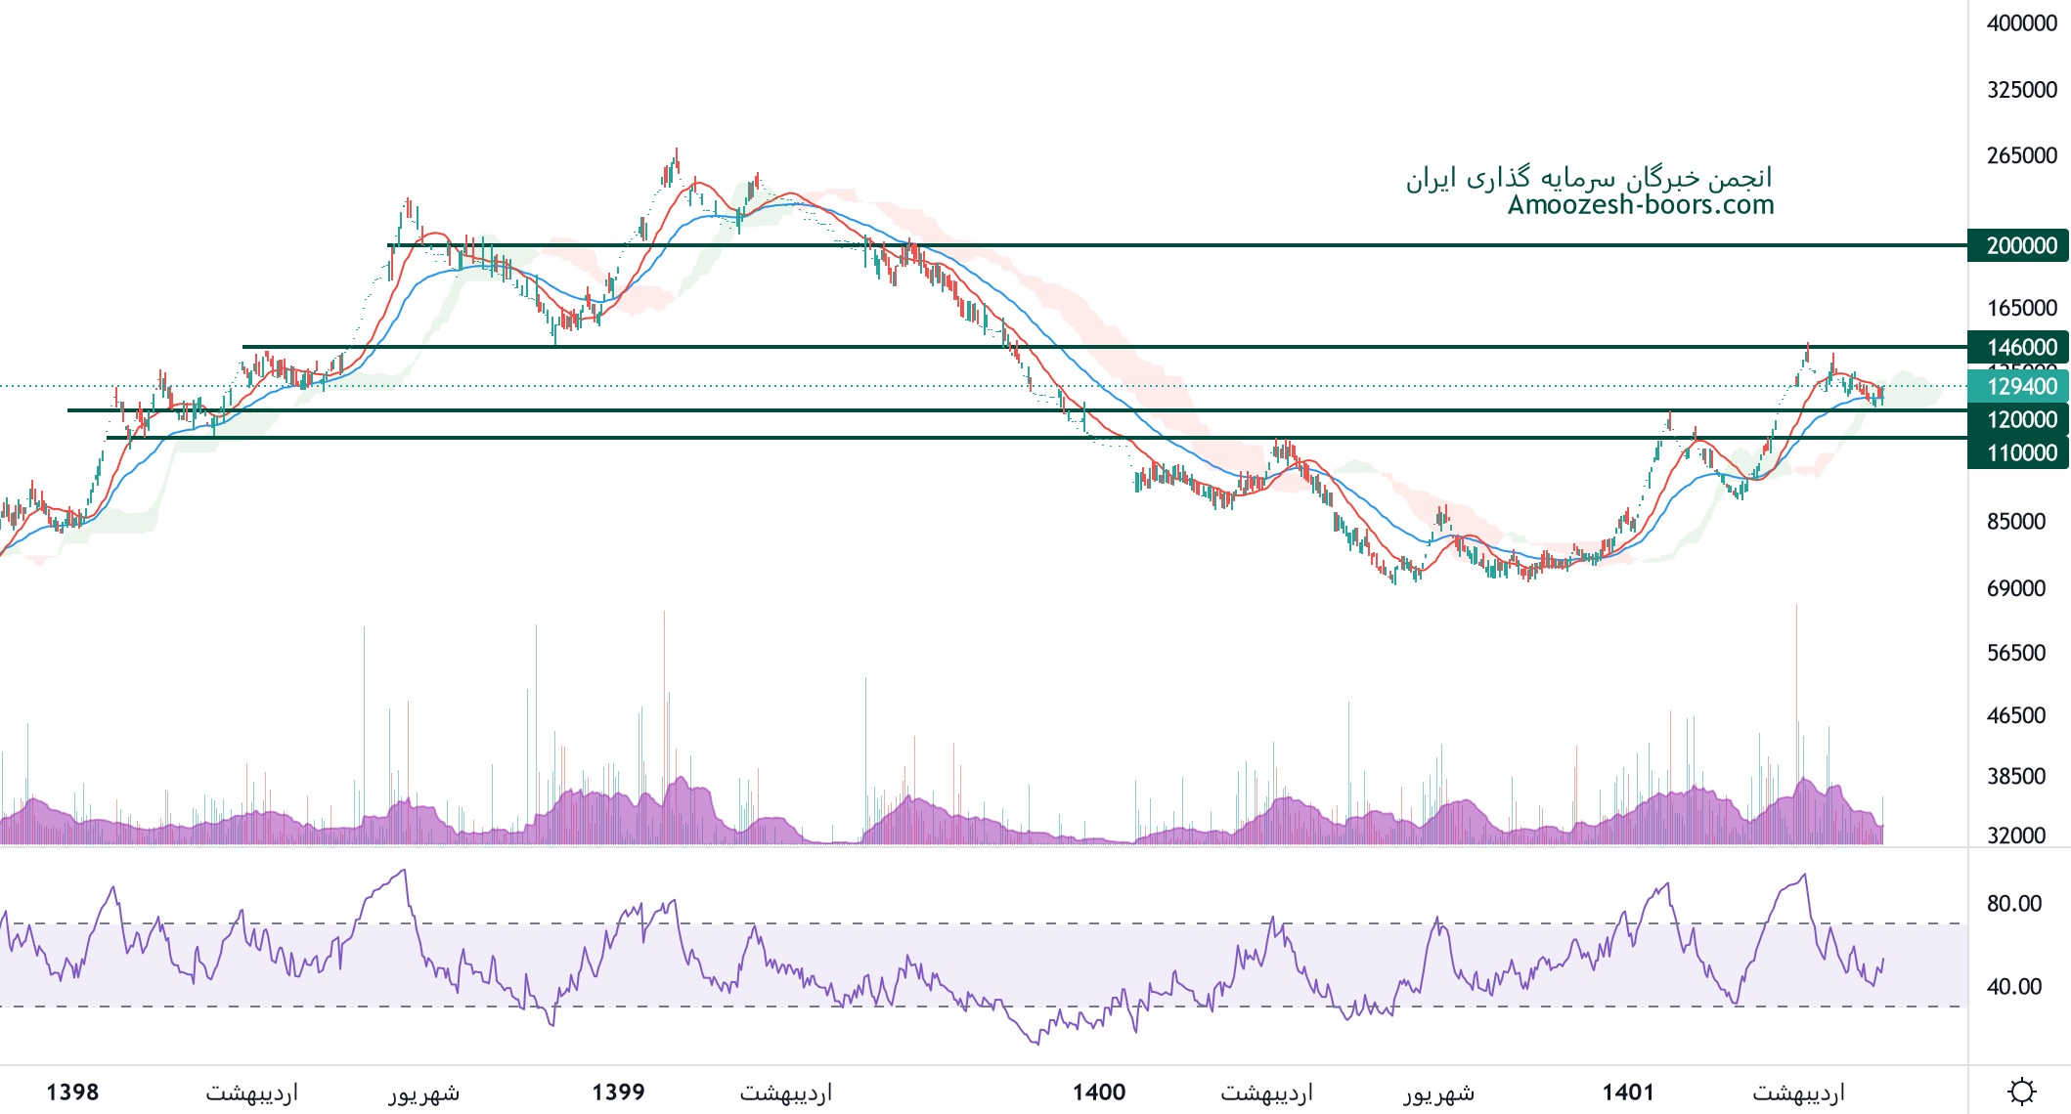Click the 400000 price scale label
Screen dimensions: 2071x1114
coord(2021,23)
